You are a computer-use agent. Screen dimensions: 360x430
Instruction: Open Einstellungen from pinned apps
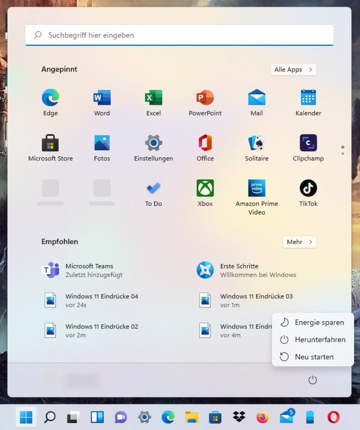153,148
